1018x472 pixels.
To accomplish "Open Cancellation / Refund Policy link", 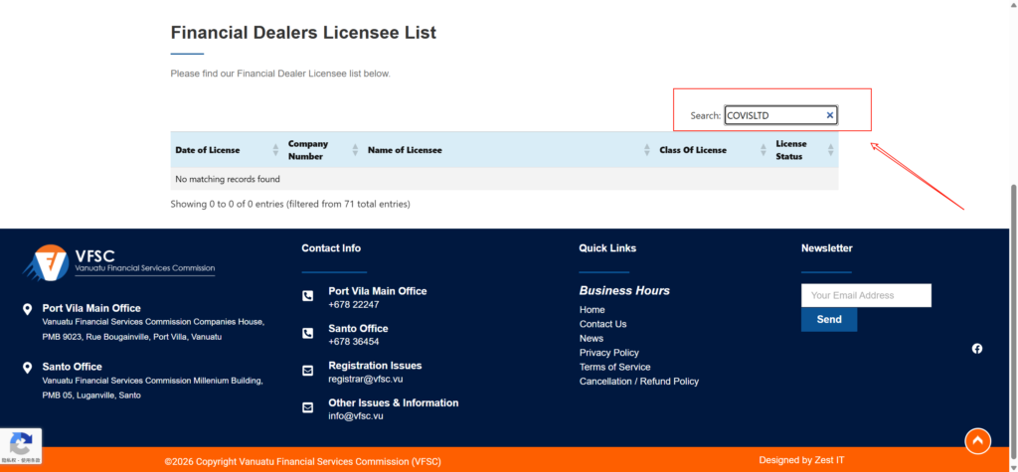I will click(639, 382).
